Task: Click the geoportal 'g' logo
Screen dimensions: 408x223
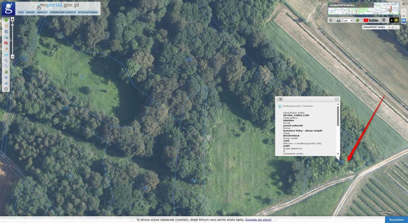Action: (x=8, y=8)
